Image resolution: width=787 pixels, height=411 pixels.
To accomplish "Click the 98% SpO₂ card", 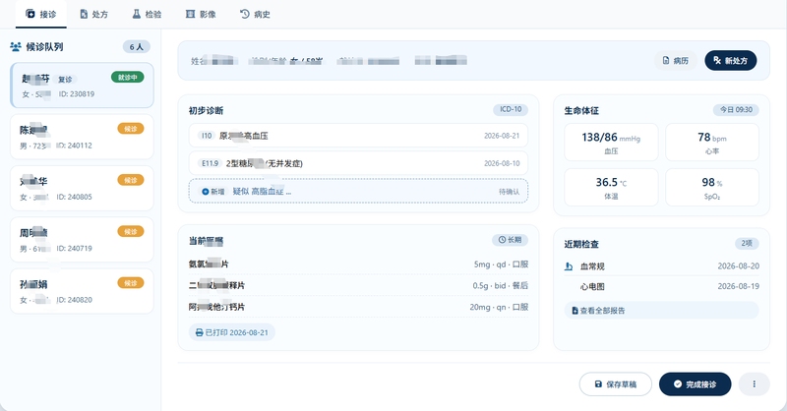I will [711, 187].
